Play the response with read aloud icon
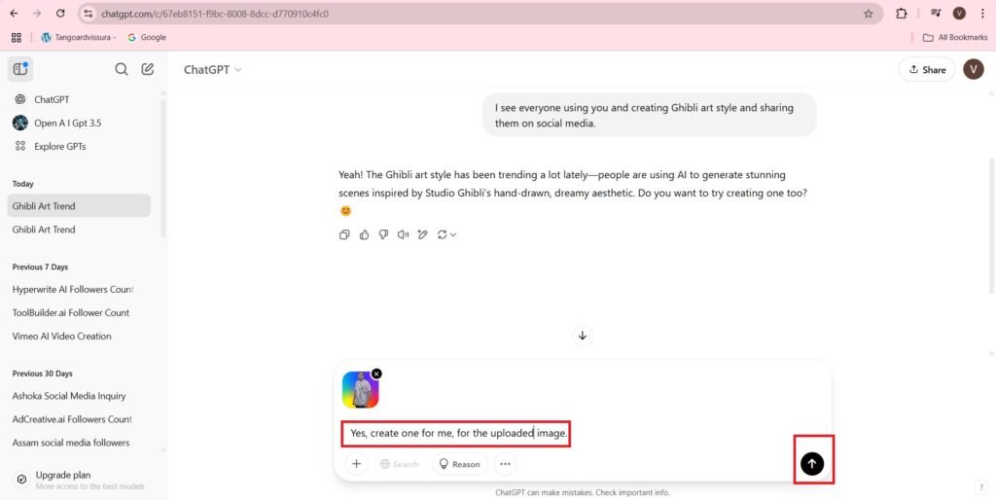Image resolution: width=996 pixels, height=500 pixels. (x=403, y=234)
